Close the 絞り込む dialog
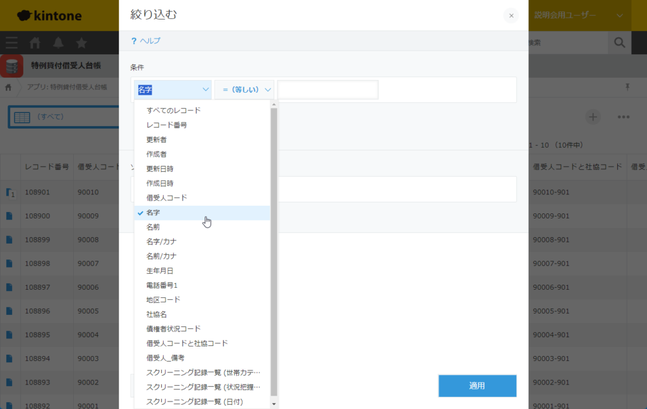The height and width of the screenshot is (409, 647). tap(511, 16)
